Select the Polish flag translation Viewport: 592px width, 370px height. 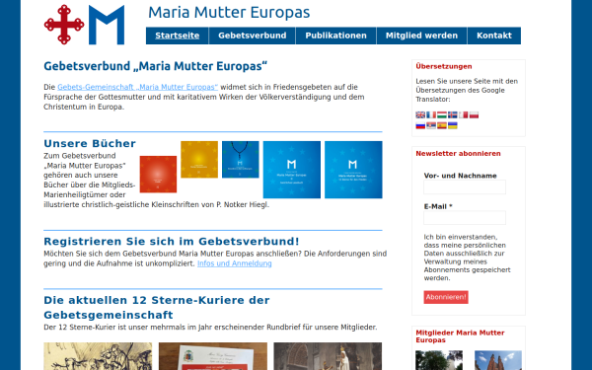pyautogui.click(x=474, y=114)
